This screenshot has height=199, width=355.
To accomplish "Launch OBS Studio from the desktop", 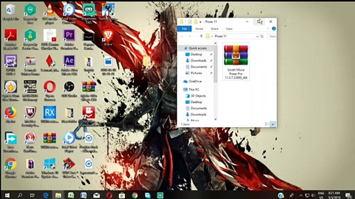I will (69, 88).
